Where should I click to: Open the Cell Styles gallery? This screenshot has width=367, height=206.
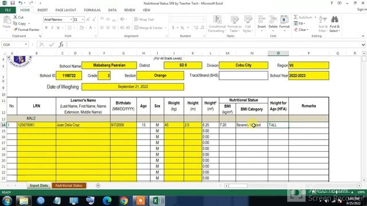tap(248, 24)
